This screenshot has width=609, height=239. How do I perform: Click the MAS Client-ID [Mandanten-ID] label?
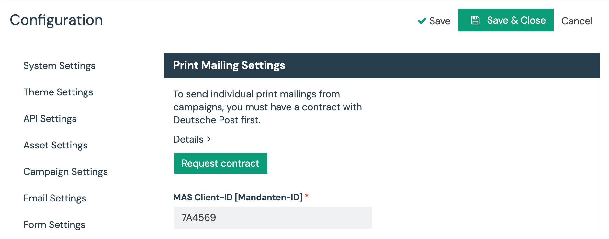pyautogui.click(x=238, y=197)
